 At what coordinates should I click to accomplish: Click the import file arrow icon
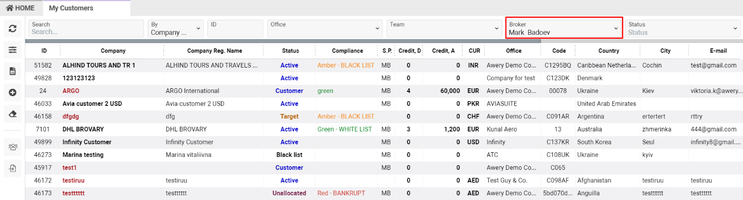click(12, 168)
